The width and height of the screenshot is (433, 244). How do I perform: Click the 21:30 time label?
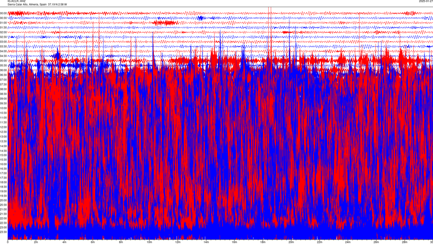(4, 214)
